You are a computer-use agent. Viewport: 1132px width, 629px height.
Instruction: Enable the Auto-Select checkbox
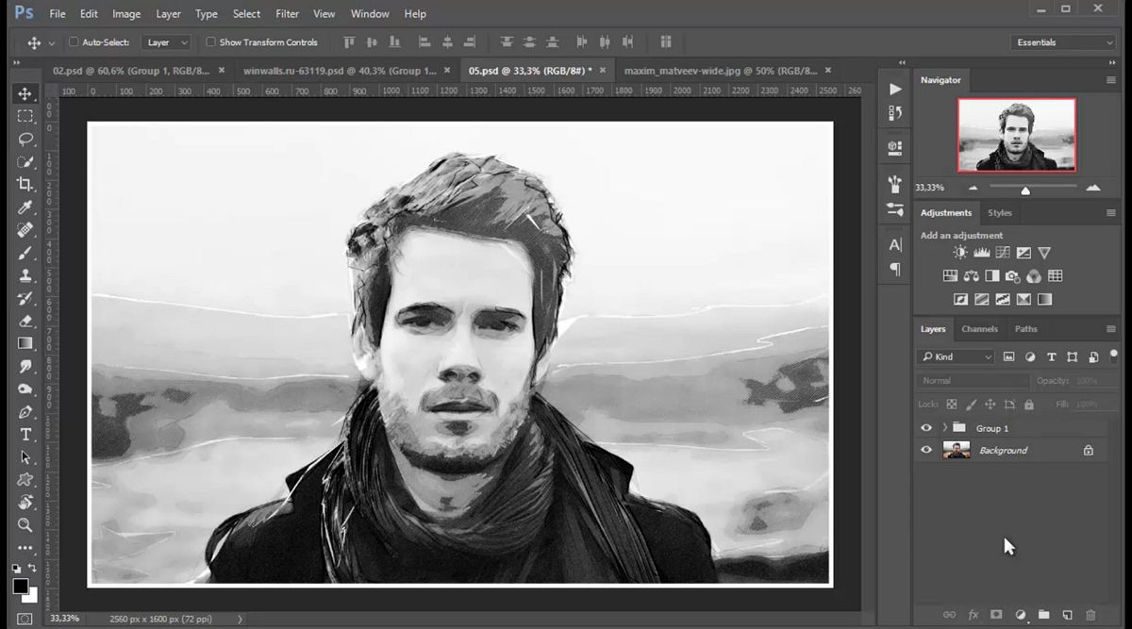pyautogui.click(x=74, y=42)
